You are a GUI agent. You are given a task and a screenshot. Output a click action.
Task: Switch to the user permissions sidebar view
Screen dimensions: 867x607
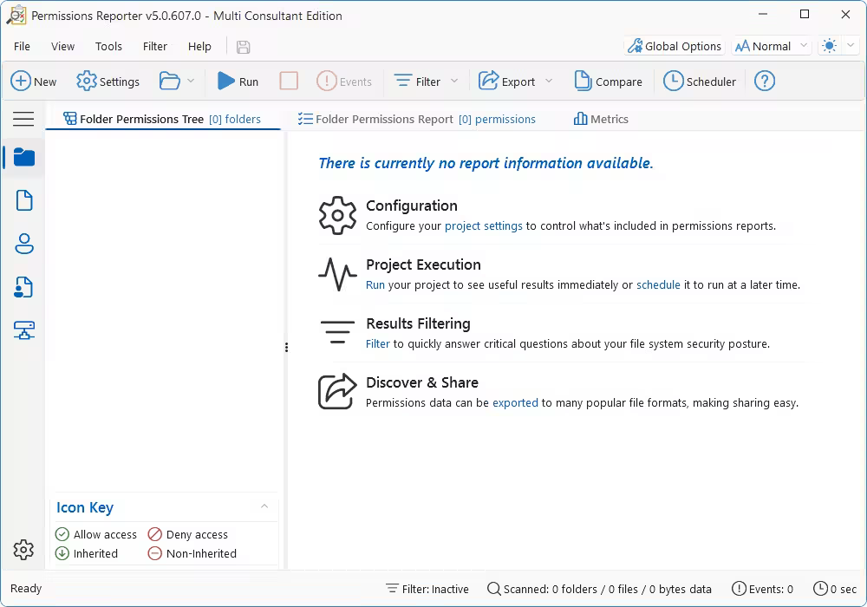pyautogui.click(x=23, y=244)
